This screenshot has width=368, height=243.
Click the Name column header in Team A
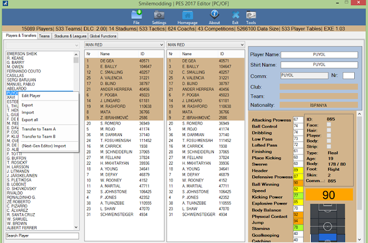click(105, 54)
